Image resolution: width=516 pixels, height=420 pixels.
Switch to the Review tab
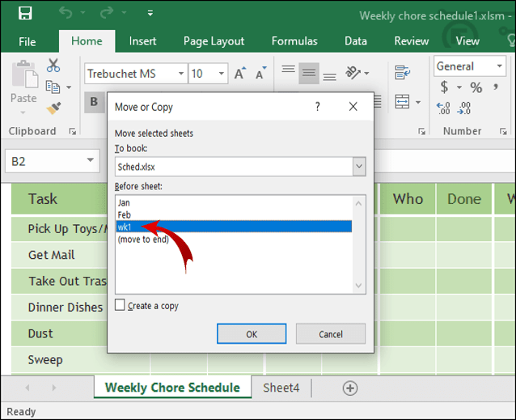pyautogui.click(x=412, y=41)
